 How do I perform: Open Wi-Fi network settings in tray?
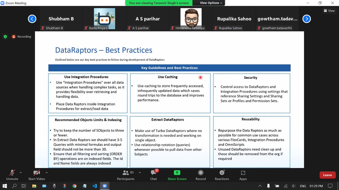point(286,186)
